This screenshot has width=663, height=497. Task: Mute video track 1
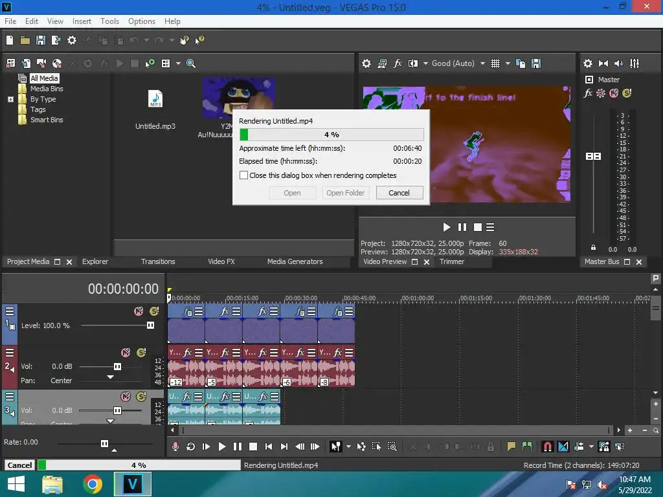pyautogui.click(x=139, y=311)
